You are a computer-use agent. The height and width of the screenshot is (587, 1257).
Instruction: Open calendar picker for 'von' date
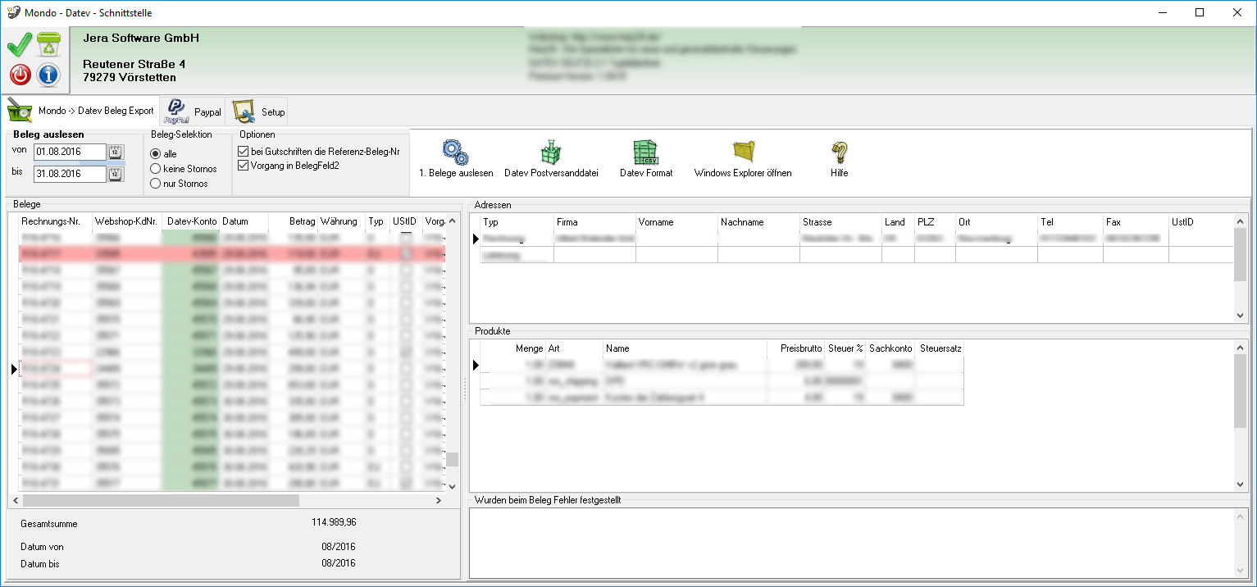(116, 152)
